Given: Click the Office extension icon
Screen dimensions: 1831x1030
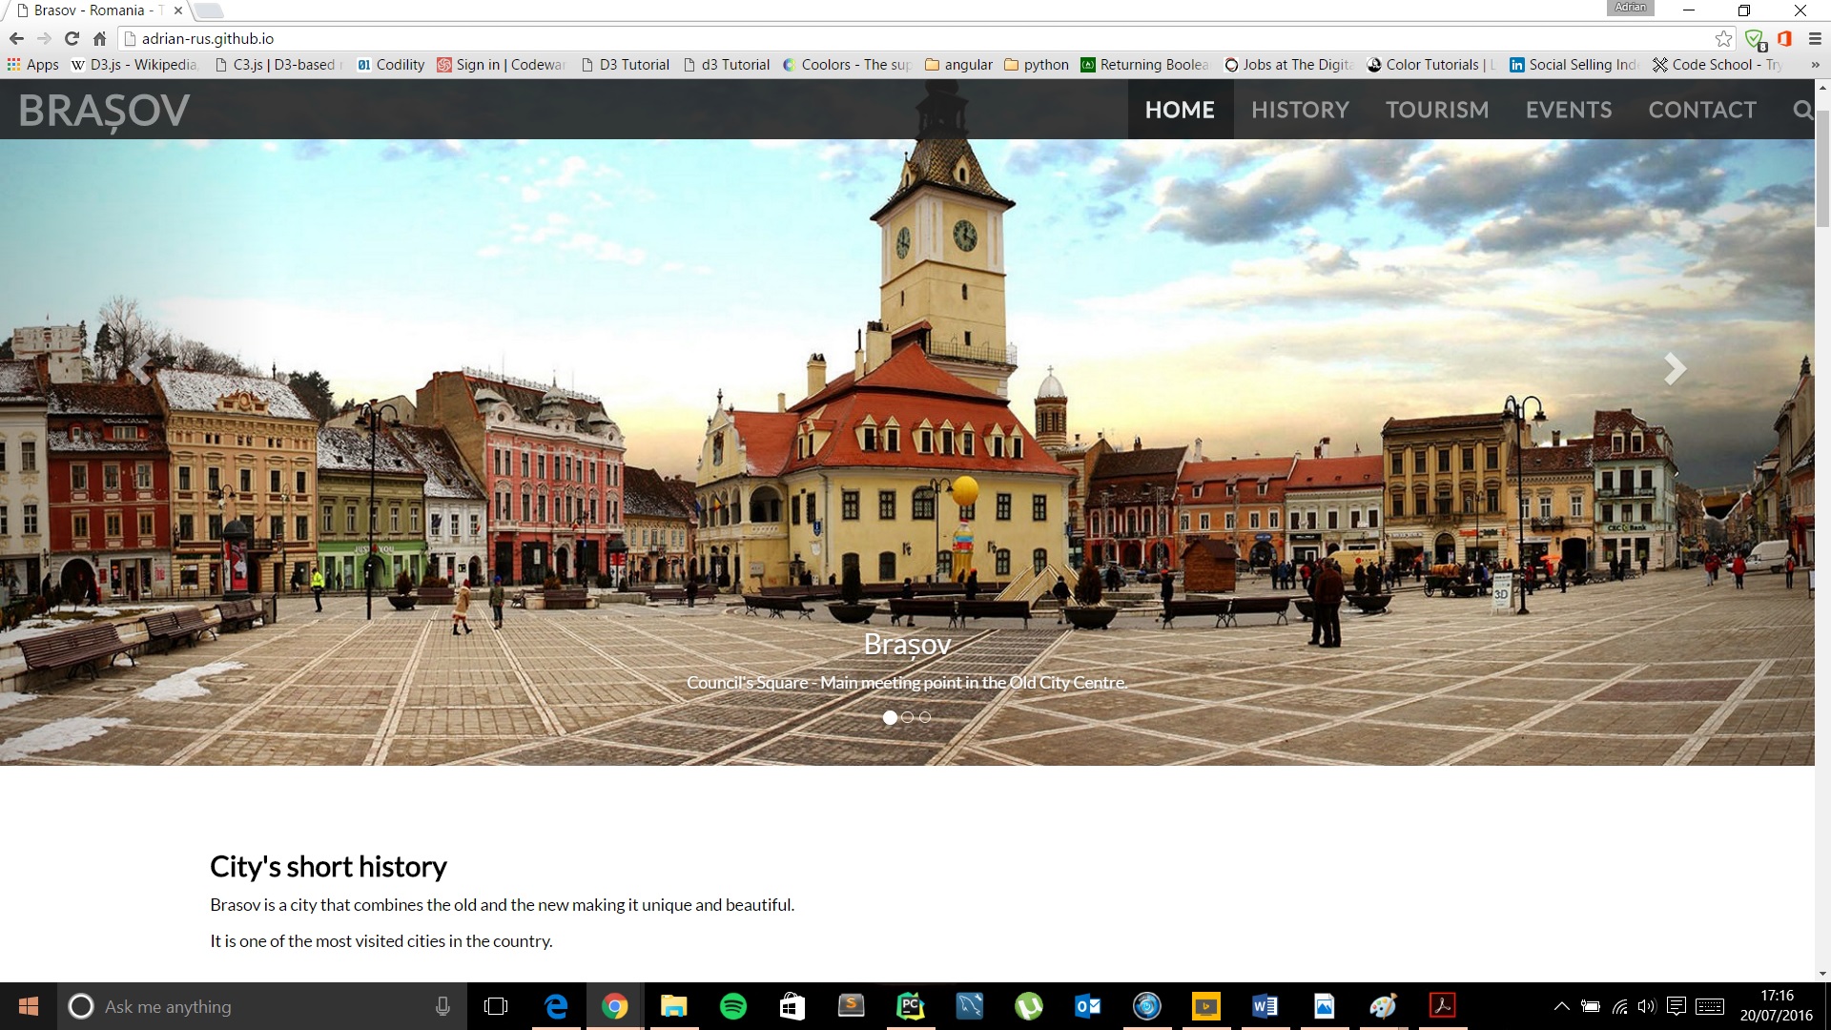Looking at the screenshot, I should coord(1784,38).
